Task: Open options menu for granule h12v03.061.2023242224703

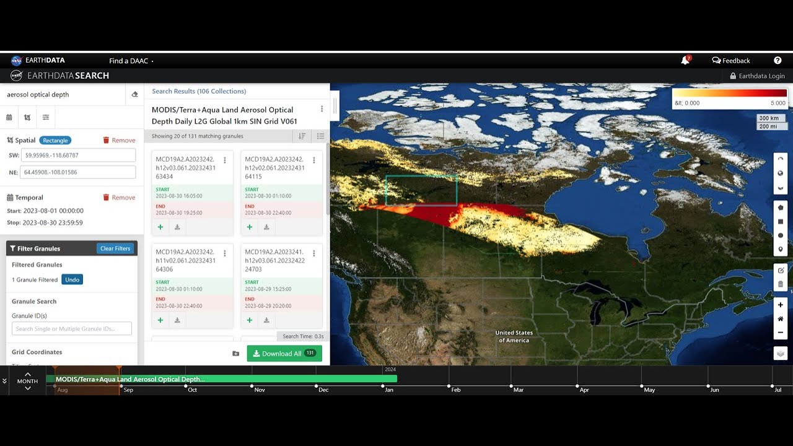Action: pos(314,253)
